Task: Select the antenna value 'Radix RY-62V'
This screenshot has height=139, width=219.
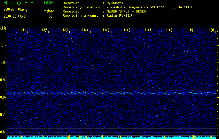Action: (119, 16)
